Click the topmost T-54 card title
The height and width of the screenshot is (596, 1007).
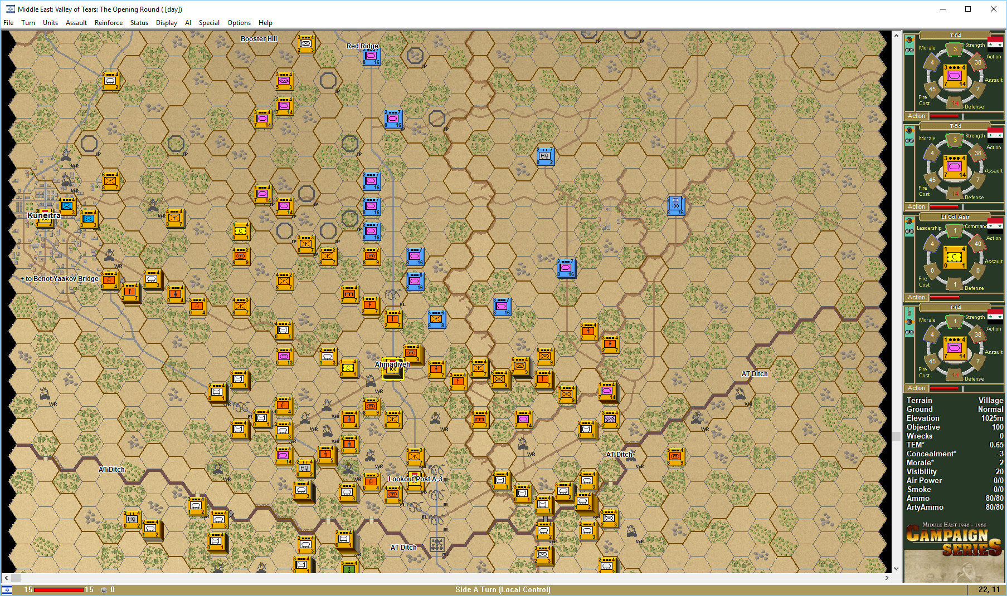[955, 36]
